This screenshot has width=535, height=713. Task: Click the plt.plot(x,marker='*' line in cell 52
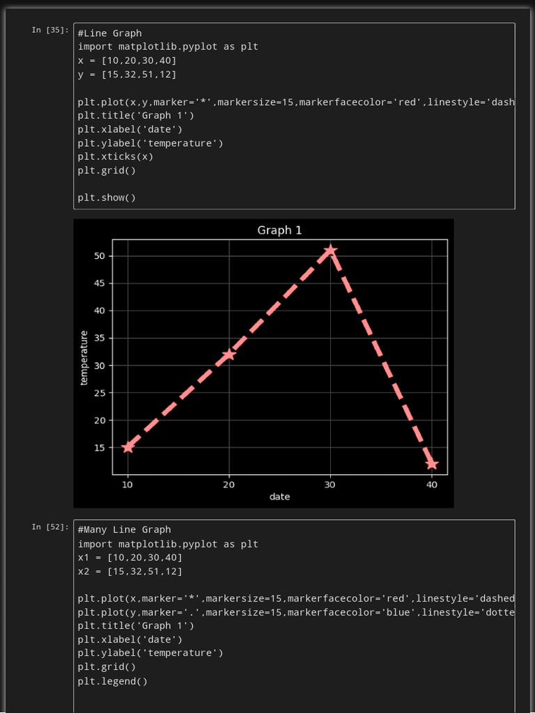coord(296,598)
